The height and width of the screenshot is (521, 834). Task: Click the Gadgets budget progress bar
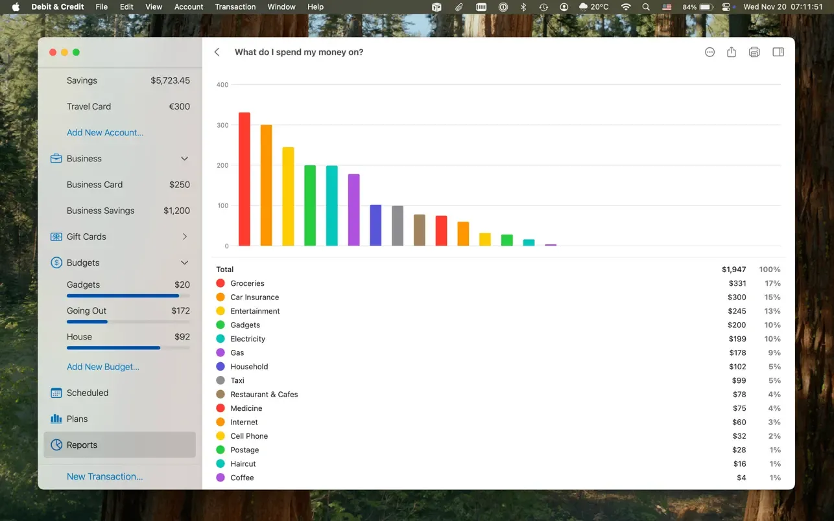coord(128,296)
